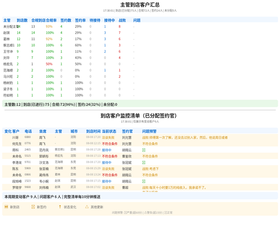Click 不符合条件 status in 何先生 row
280x225 pixels.
click(x=110, y=144)
